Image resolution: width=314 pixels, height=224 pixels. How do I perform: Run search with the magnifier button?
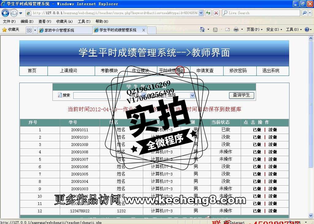point(304,13)
